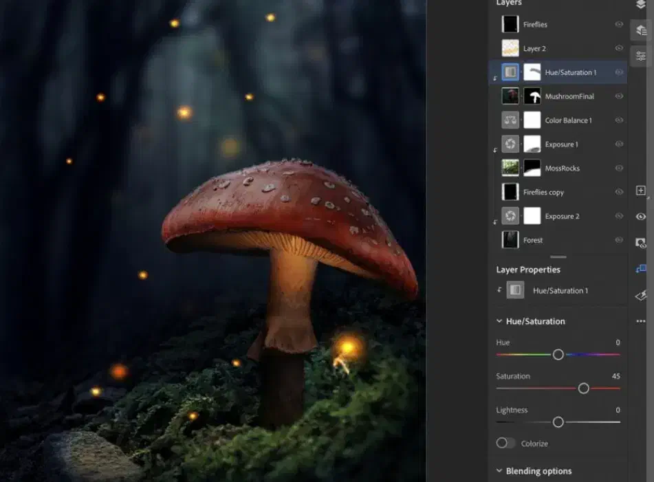Click the Exposure 1 aperture adjustment icon
Viewport: 654px width, 482px height.
point(510,144)
